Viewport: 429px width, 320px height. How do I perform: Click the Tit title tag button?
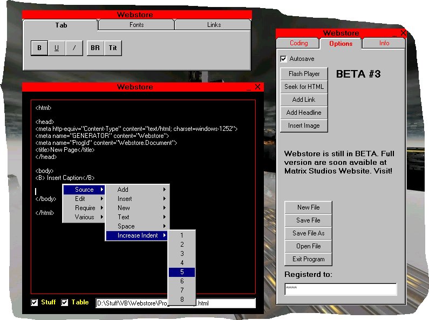pyautogui.click(x=113, y=48)
